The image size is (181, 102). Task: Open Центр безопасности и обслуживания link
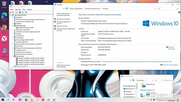64,66
